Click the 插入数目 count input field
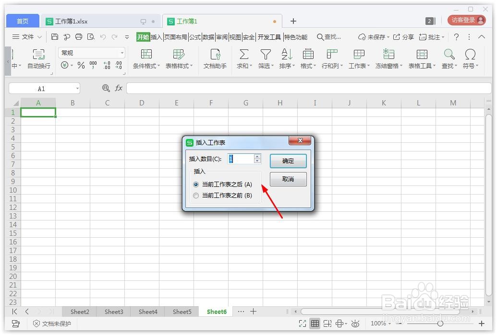Image resolution: width=497 pixels, height=335 pixels. [x=240, y=159]
